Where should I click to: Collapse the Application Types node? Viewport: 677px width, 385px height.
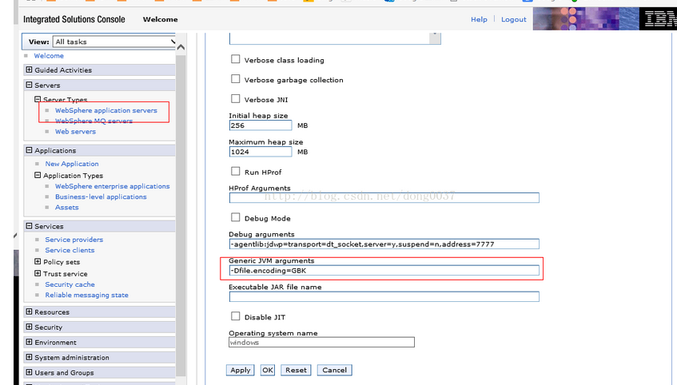tap(38, 175)
